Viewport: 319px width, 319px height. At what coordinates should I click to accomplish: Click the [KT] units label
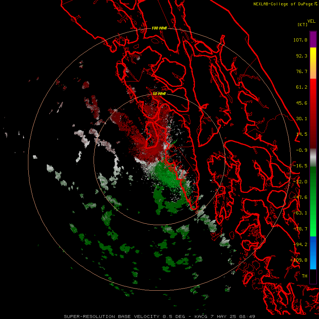click(302, 24)
